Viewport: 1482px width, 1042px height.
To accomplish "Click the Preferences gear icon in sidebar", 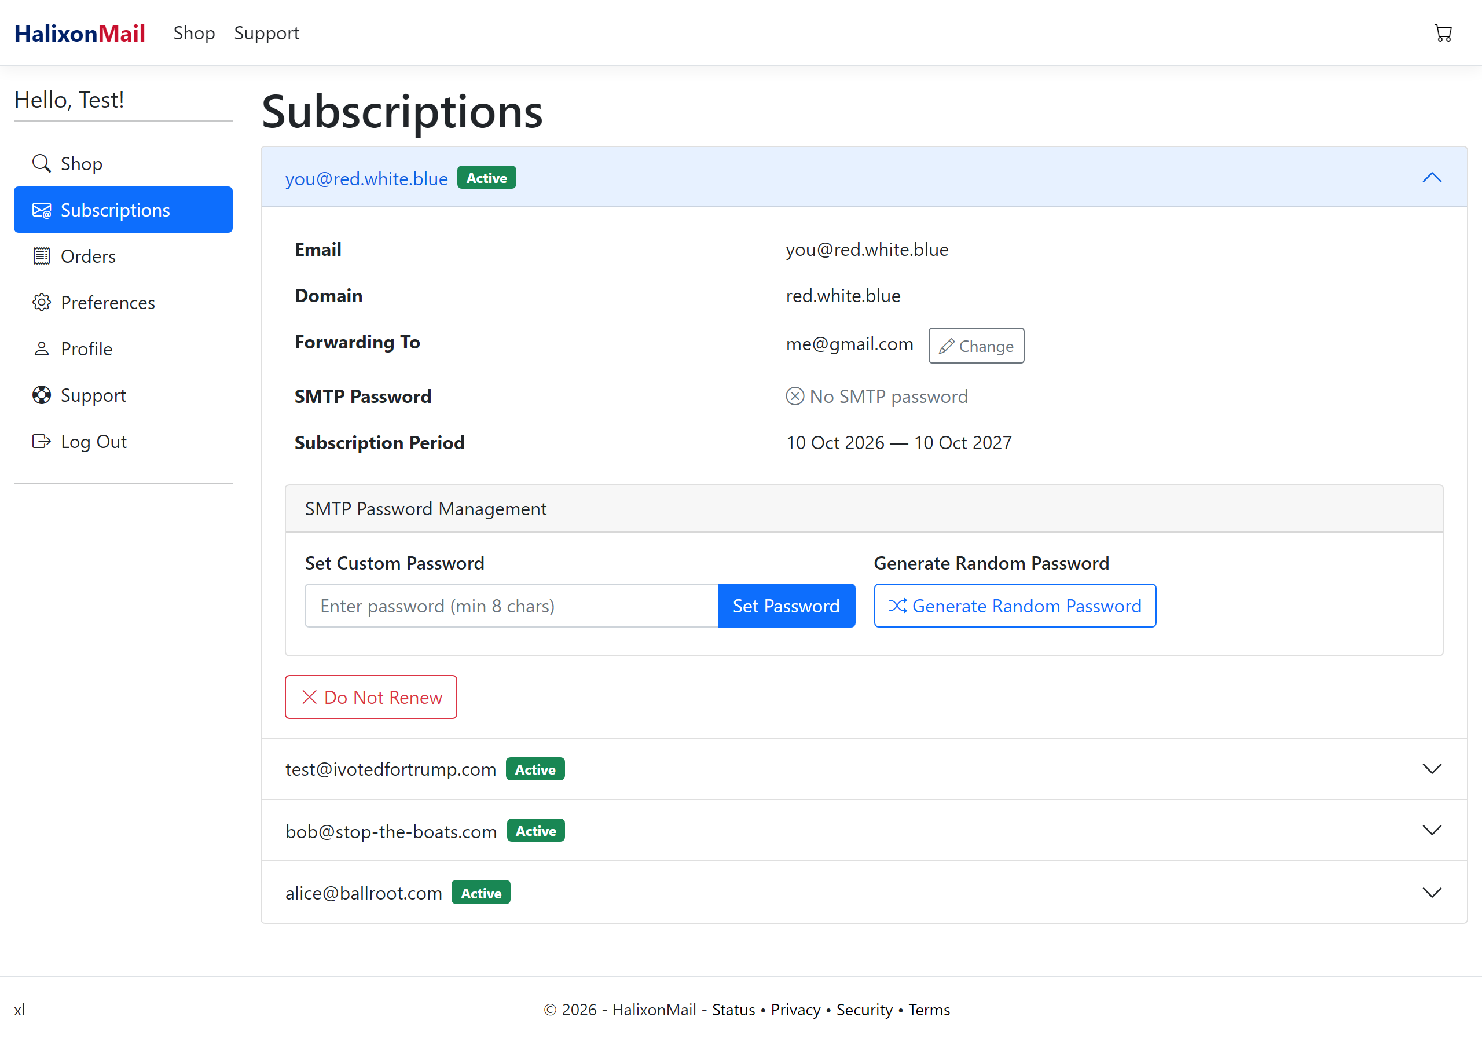I will pos(41,302).
